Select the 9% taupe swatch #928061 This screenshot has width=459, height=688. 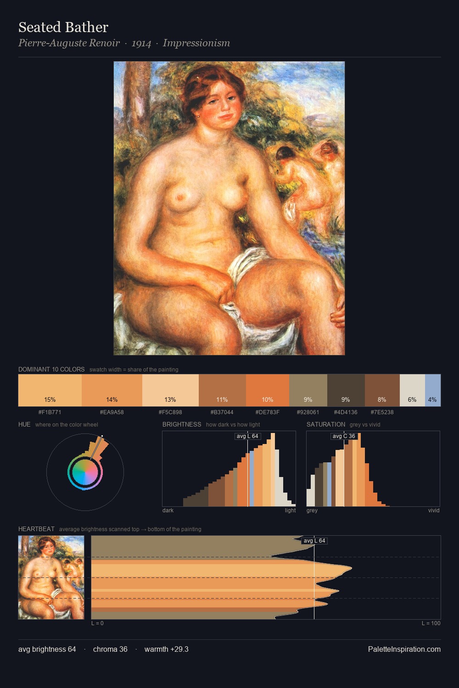coord(308,390)
